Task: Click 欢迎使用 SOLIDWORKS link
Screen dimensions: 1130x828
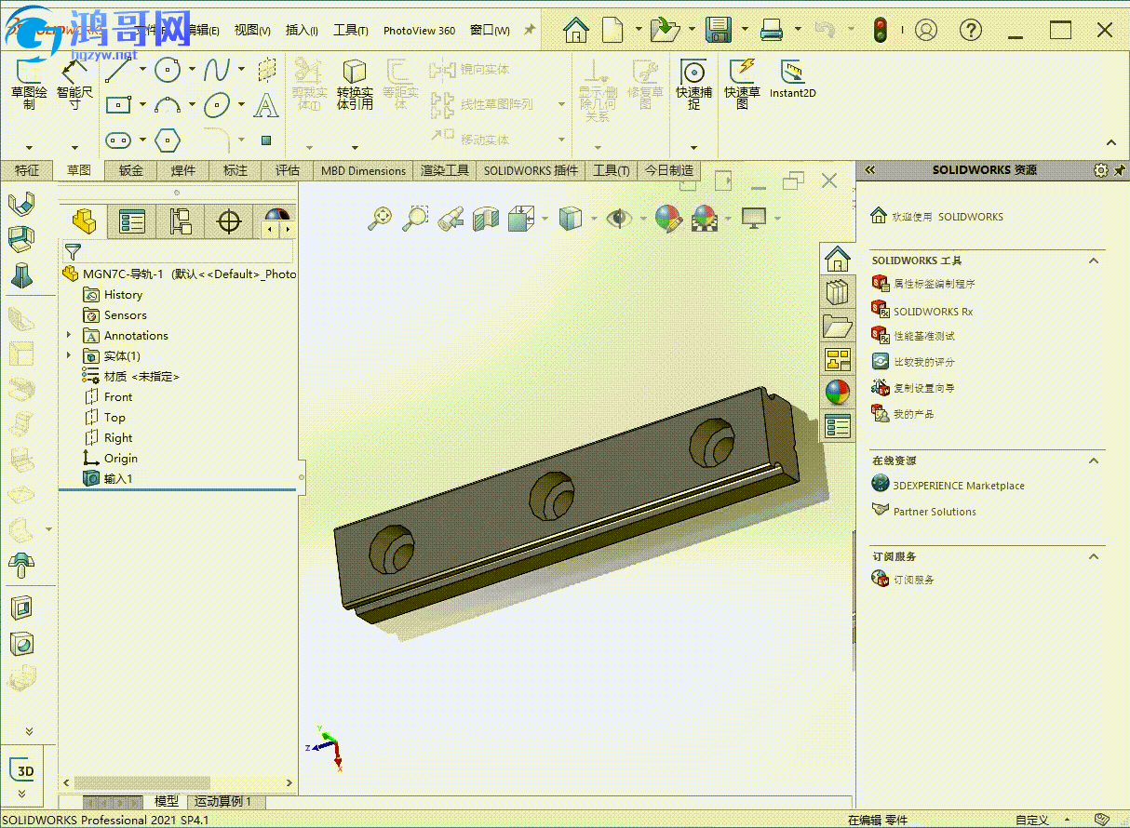Action: [948, 217]
